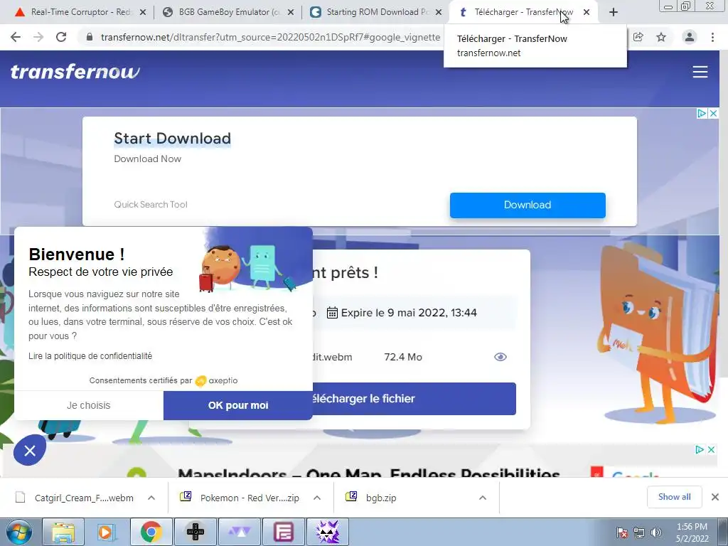Accept cookies with OK pour moi
The image size is (728, 546).
[237, 405]
